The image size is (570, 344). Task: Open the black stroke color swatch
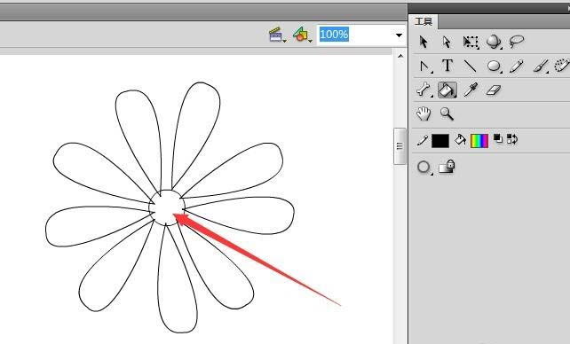[x=440, y=141]
